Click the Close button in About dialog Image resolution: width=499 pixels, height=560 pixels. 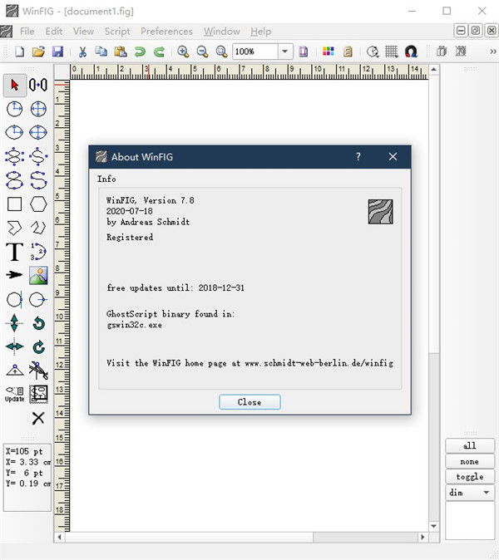(x=249, y=402)
